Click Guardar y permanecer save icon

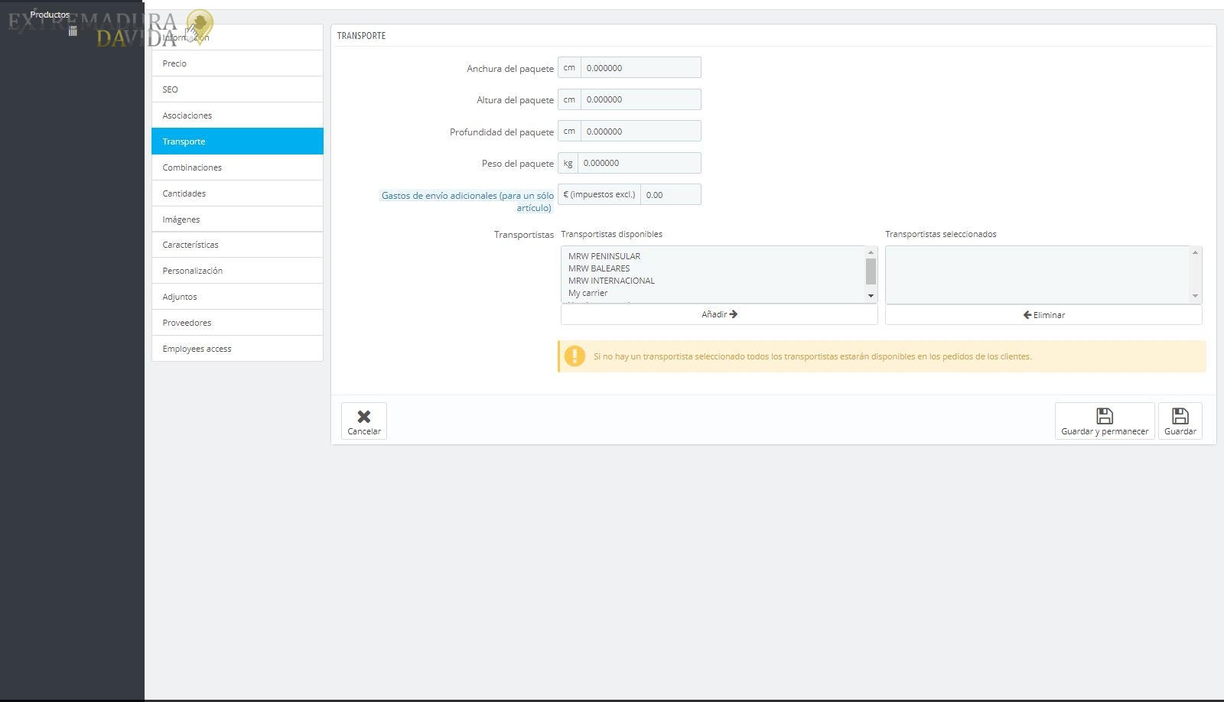[x=1104, y=416]
